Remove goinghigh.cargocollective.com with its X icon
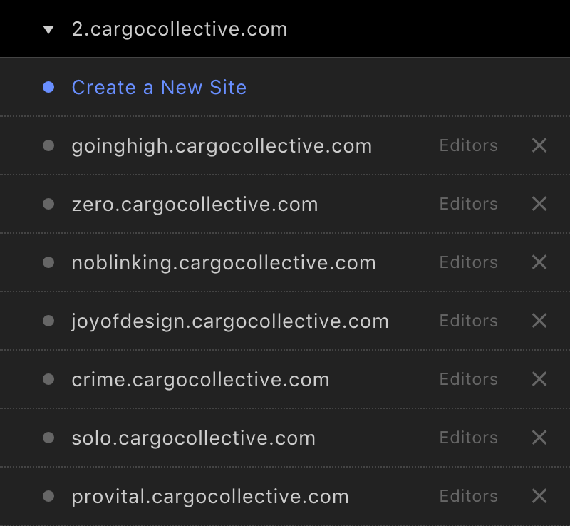Screen dimensions: 570x526 tap(539, 145)
